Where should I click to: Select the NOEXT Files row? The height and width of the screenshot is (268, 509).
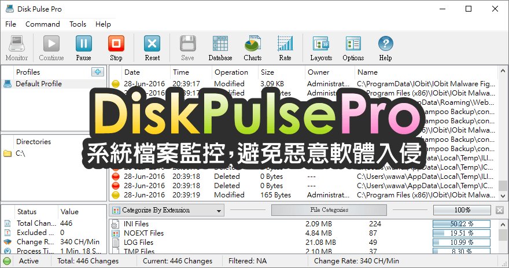click(303, 233)
